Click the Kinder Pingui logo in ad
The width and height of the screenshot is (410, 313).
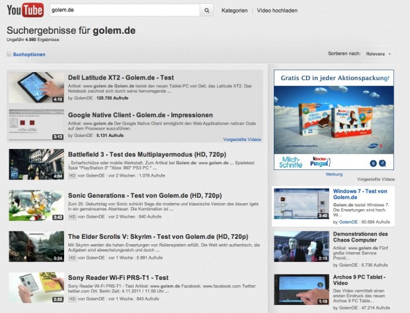pyautogui.click(x=320, y=161)
